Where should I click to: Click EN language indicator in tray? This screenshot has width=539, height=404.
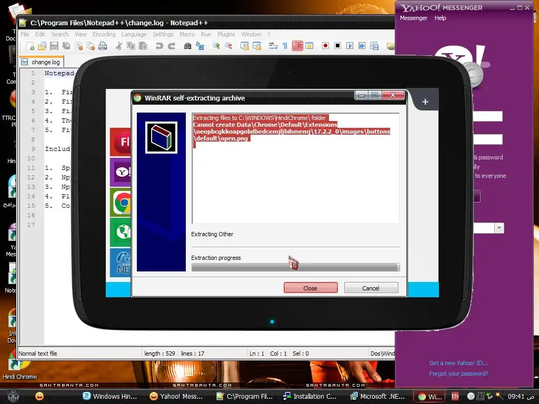coord(455,397)
